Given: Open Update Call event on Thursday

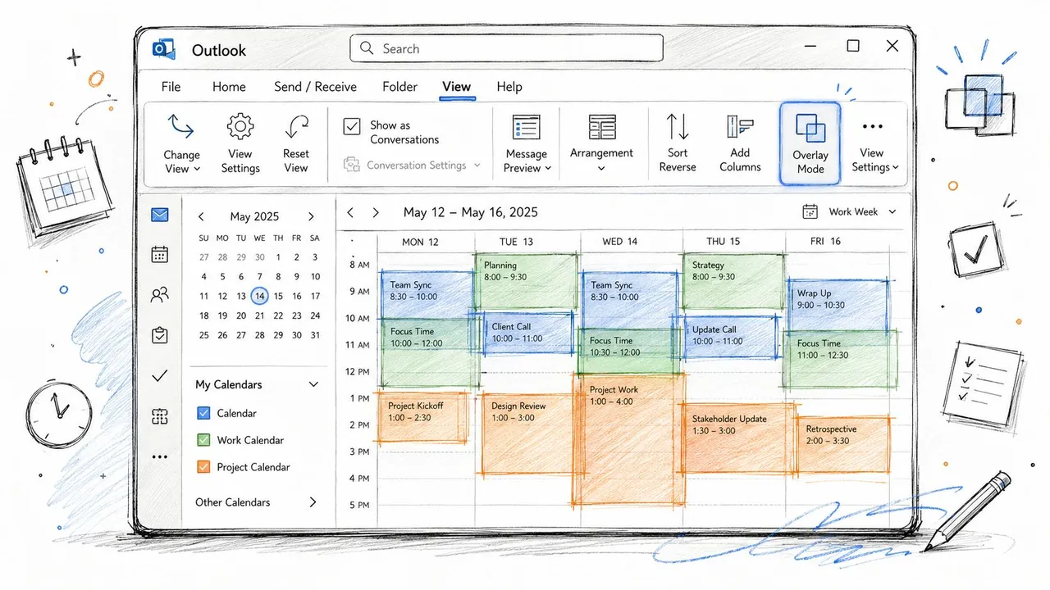Looking at the screenshot, I should click(x=731, y=337).
